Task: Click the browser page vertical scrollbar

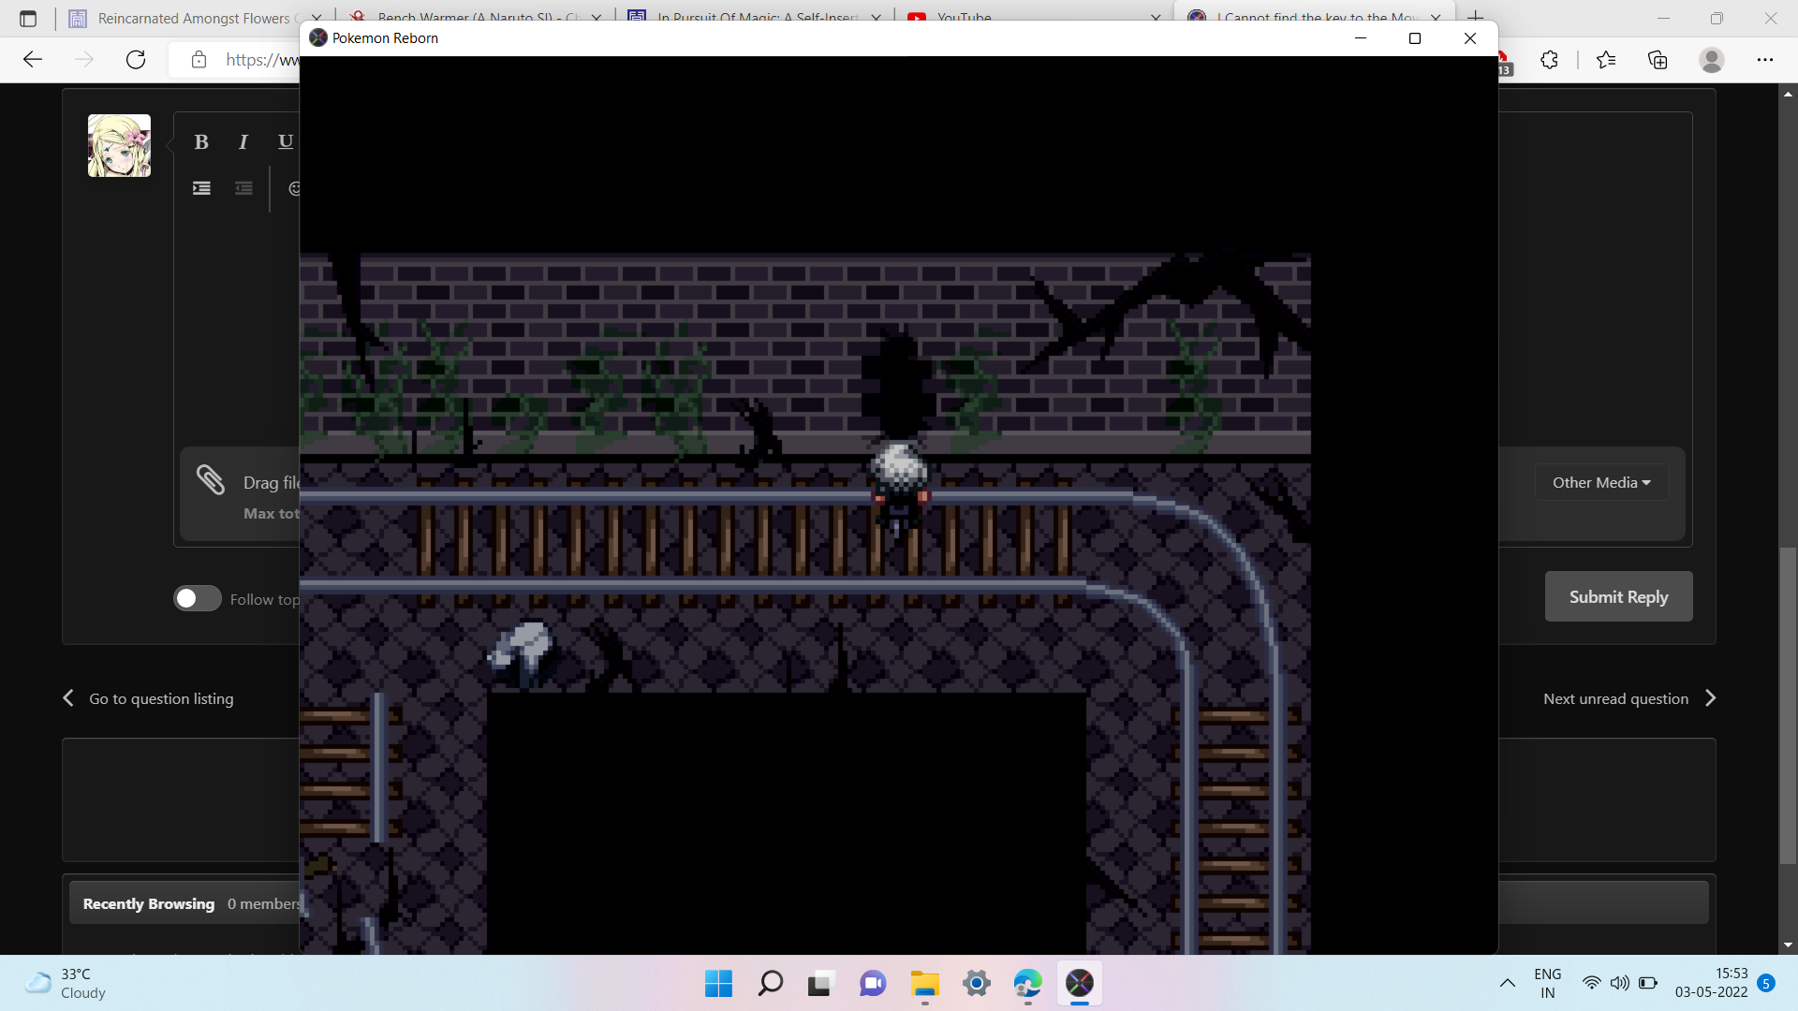Action: tap(1788, 707)
